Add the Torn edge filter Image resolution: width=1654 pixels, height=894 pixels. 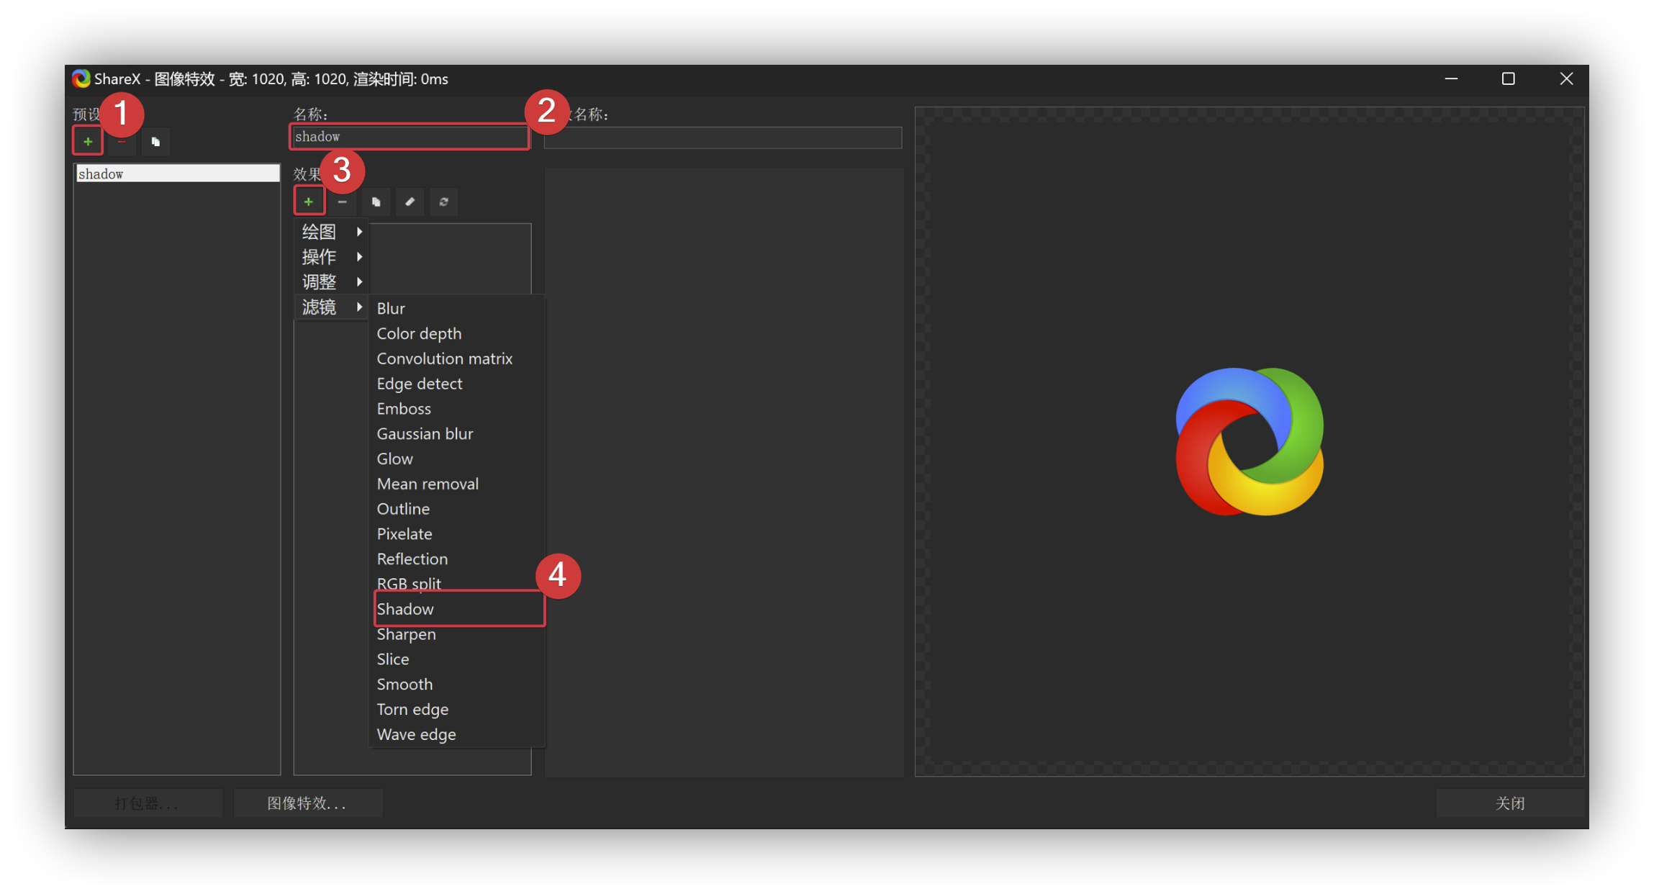point(457,709)
